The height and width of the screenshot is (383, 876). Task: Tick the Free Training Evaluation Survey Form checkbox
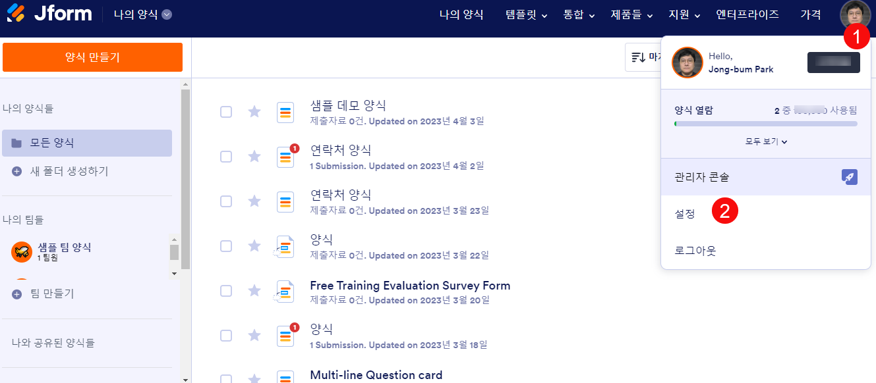coord(226,291)
